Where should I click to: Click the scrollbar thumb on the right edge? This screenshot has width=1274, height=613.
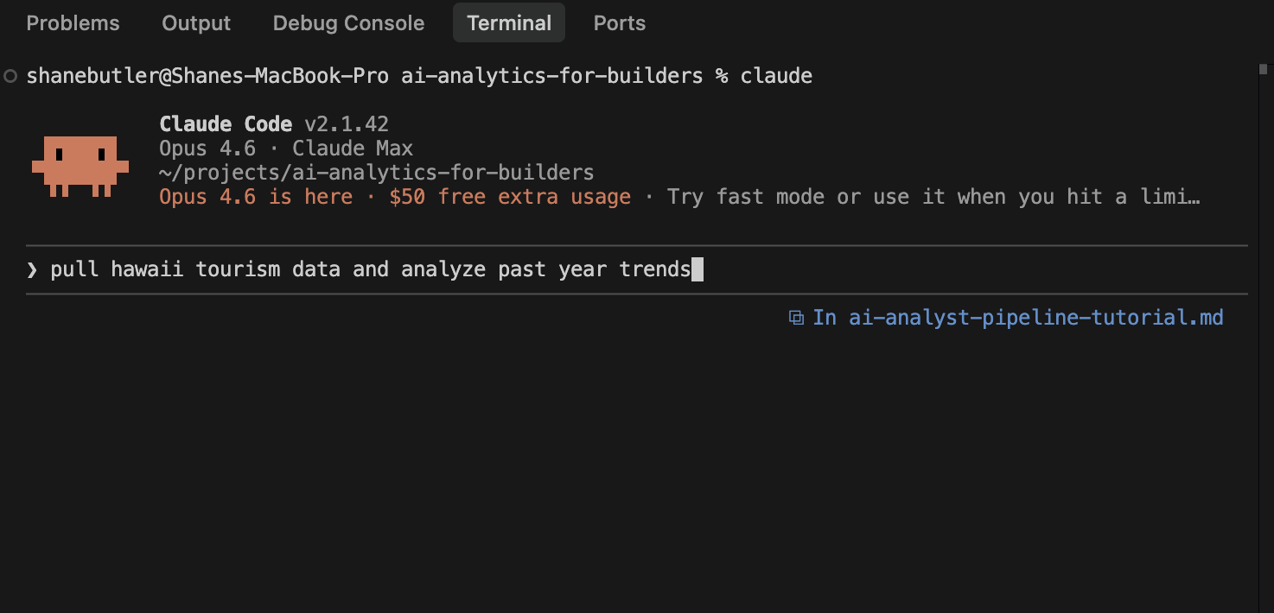click(1264, 67)
